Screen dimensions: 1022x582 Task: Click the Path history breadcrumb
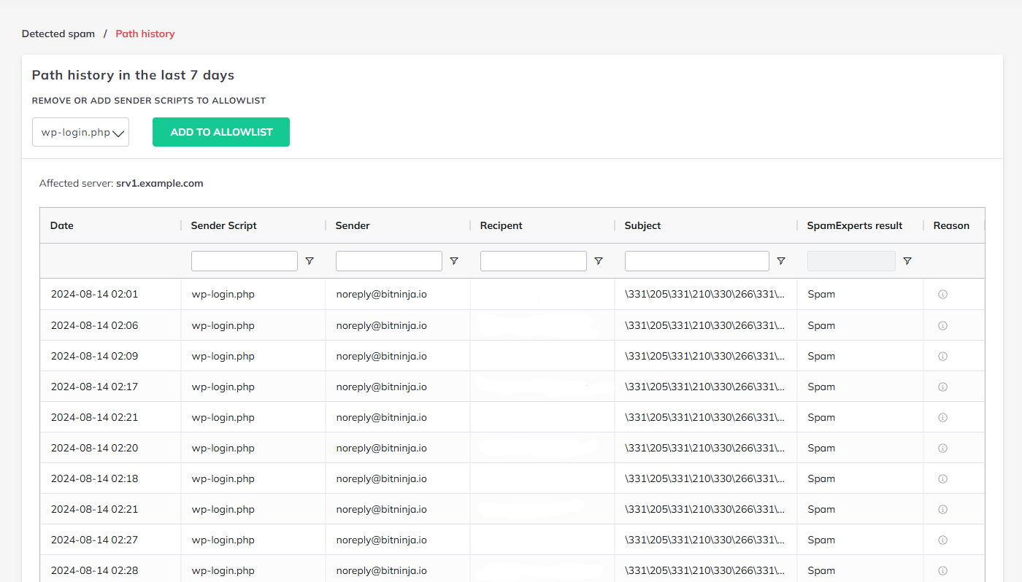[x=145, y=34]
